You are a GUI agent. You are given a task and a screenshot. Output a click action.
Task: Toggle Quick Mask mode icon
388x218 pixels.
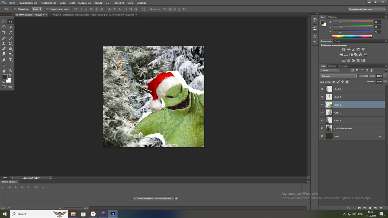(x=4, y=87)
